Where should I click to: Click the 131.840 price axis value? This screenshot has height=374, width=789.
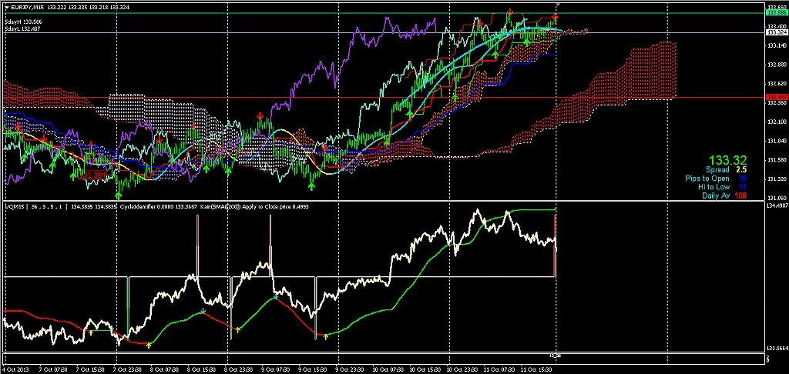pyautogui.click(x=777, y=141)
